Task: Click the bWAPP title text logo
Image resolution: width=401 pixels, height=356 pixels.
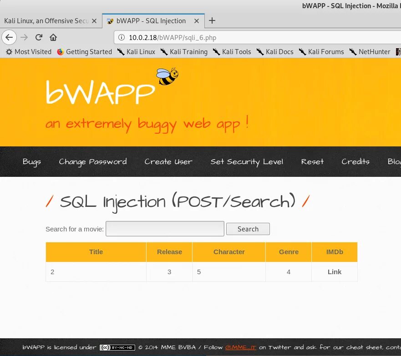Action: pos(100,91)
